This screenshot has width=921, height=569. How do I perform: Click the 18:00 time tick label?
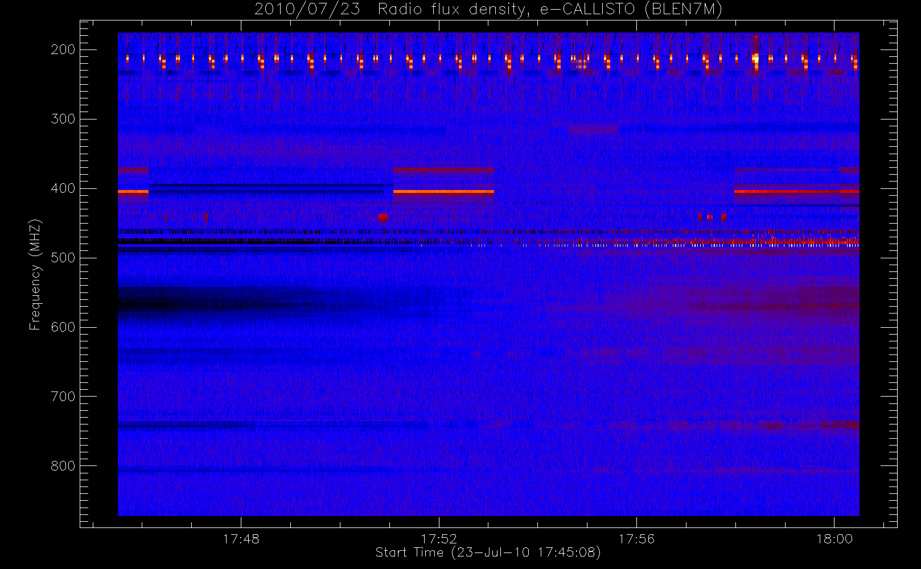coord(834,539)
